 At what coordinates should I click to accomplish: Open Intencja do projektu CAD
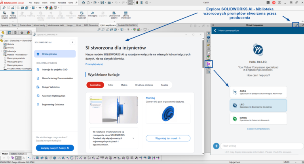pyautogui.click(x=55, y=69)
